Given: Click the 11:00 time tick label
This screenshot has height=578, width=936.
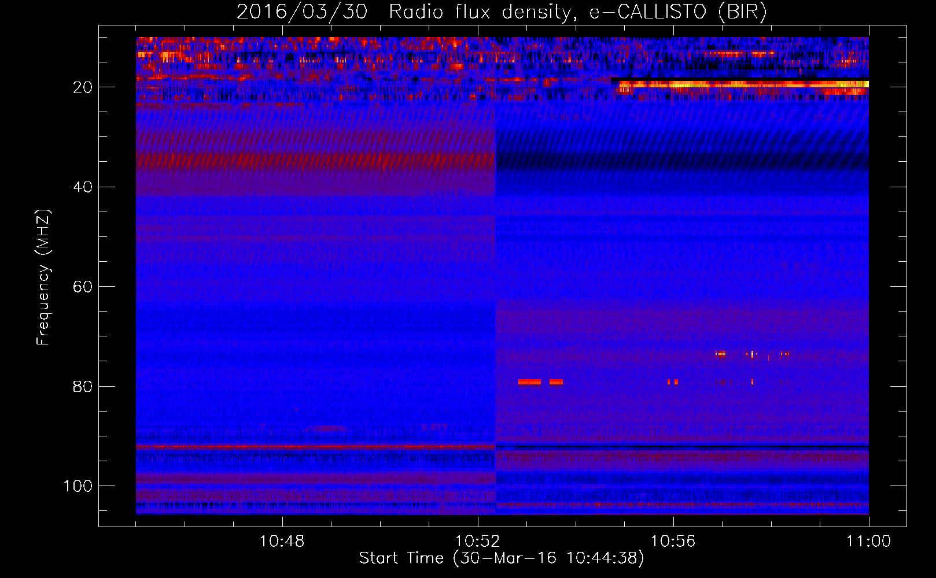Looking at the screenshot, I should tap(869, 542).
